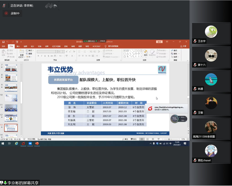Screen dimensions: 232x186
Task: Click the Comments (批注) status bar button
Action: 134,139
